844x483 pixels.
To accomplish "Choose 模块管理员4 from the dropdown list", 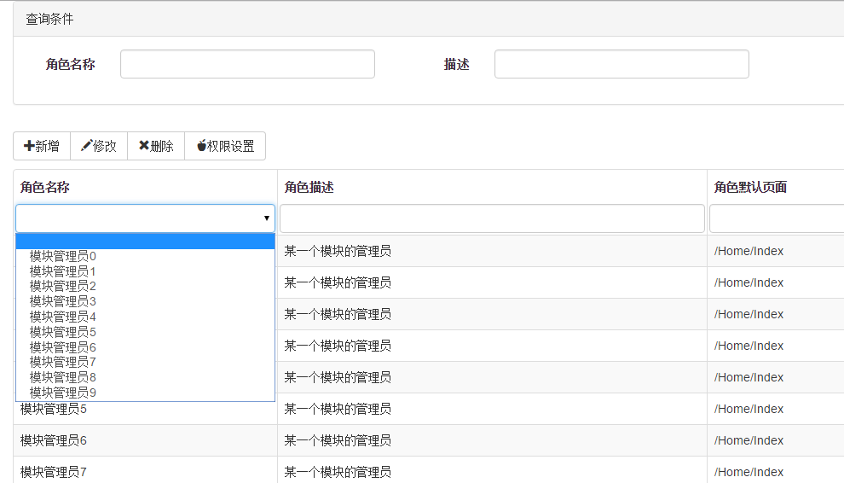I will (145, 317).
